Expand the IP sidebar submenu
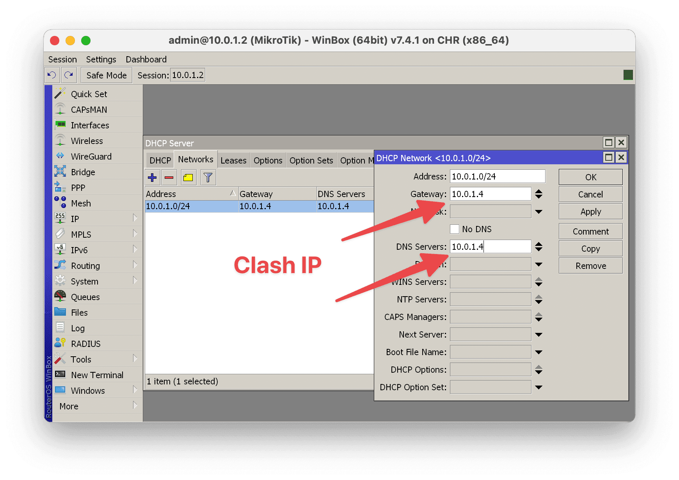The height and width of the screenshot is (480, 679). coord(136,219)
